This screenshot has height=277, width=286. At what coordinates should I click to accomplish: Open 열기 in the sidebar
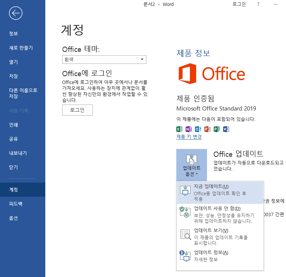click(13, 62)
